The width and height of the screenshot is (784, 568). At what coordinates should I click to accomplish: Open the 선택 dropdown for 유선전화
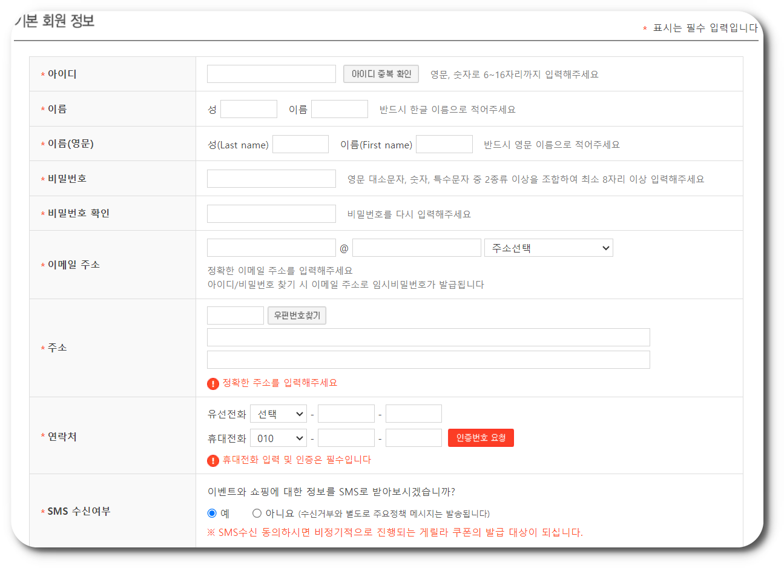point(278,413)
